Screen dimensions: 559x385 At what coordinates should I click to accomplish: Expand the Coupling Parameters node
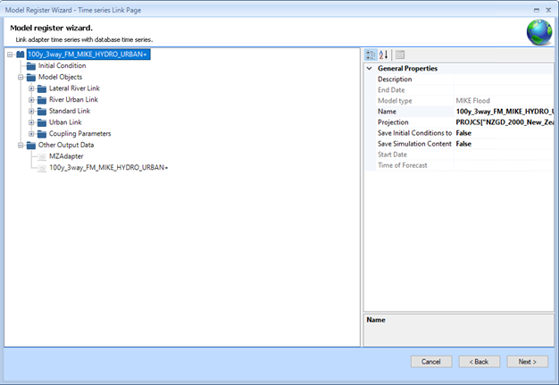pos(31,134)
